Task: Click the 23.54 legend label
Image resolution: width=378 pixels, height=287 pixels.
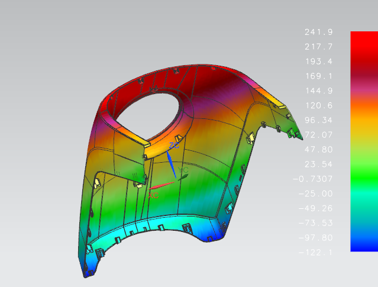Action: (319, 165)
